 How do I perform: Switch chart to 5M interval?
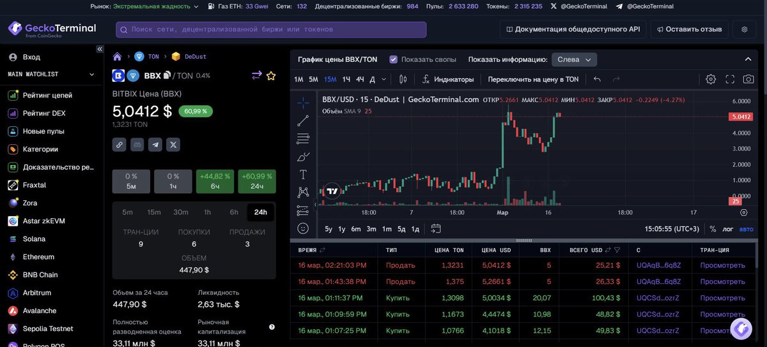[313, 79]
